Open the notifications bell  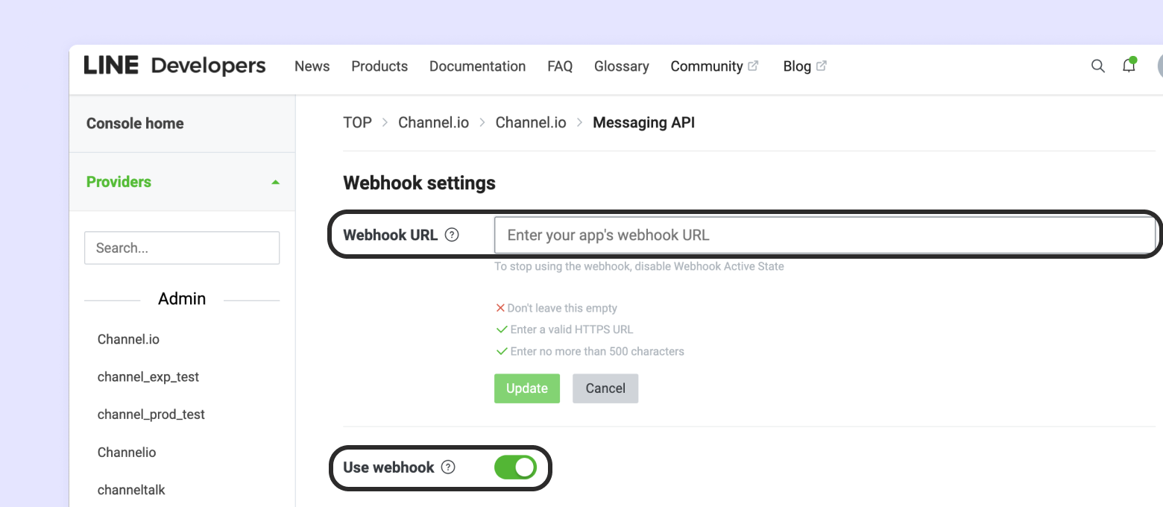click(1129, 66)
